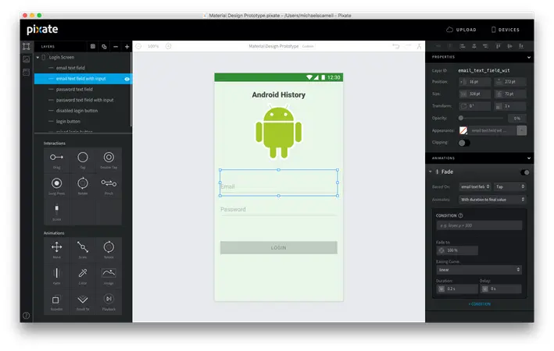The width and height of the screenshot is (554, 351).
Task: Choose the Scale animation icon
Action: click(83, 247)
